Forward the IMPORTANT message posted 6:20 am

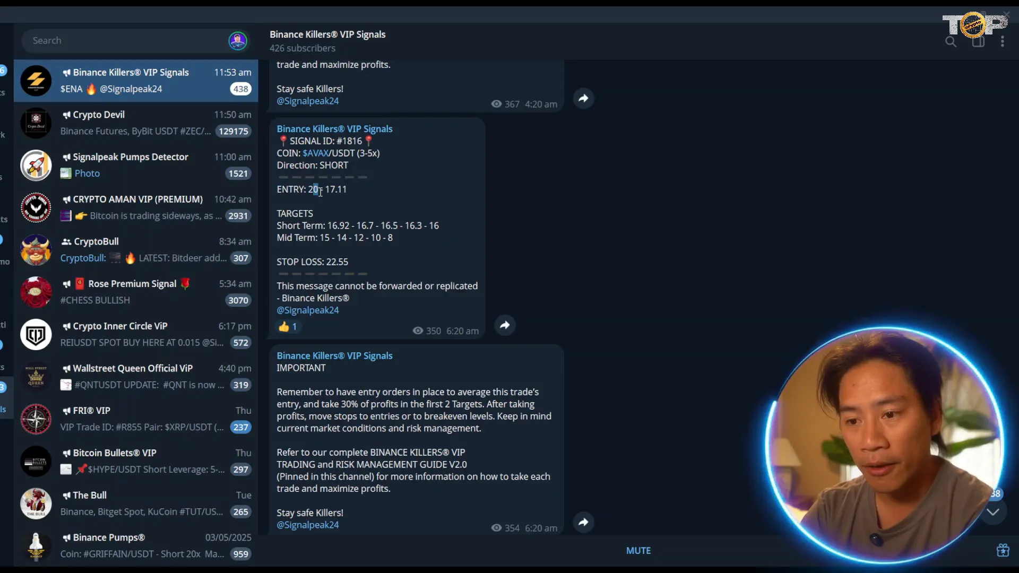click(x=583, y=522)
